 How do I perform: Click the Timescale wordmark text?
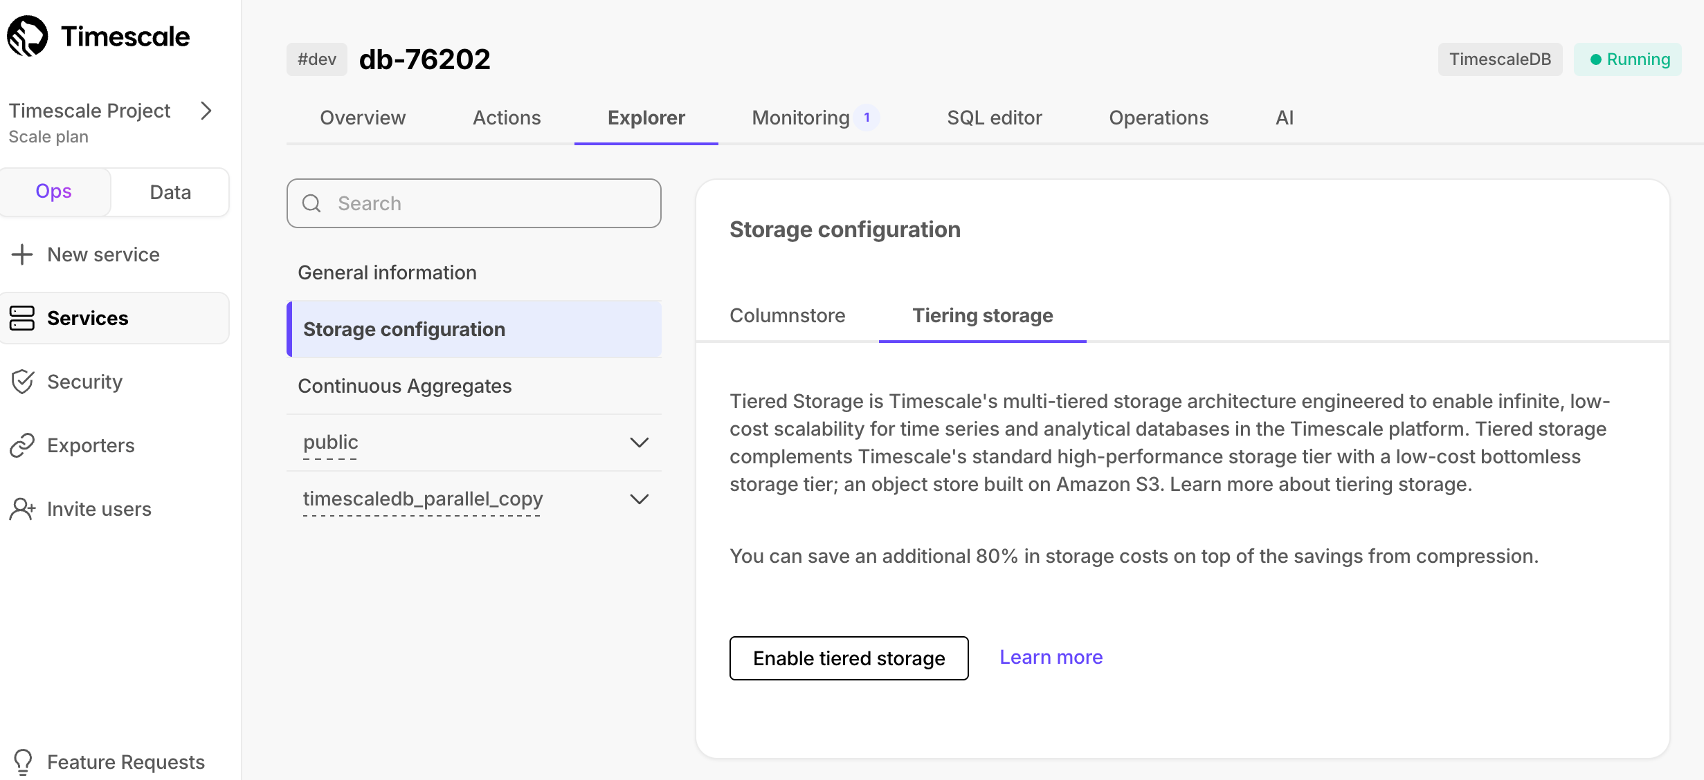point(125,37)
